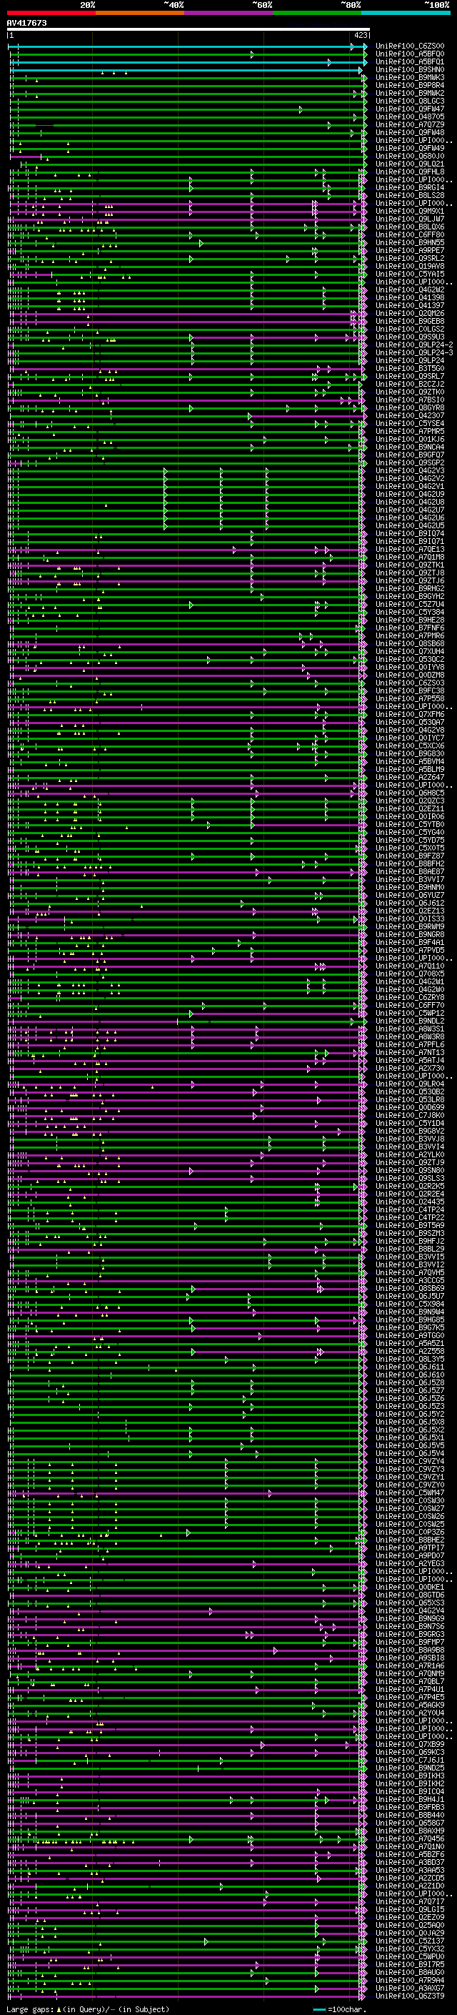Click the cyan ~100% identity legend segment
457x2015 pixels.
(406, 13)
